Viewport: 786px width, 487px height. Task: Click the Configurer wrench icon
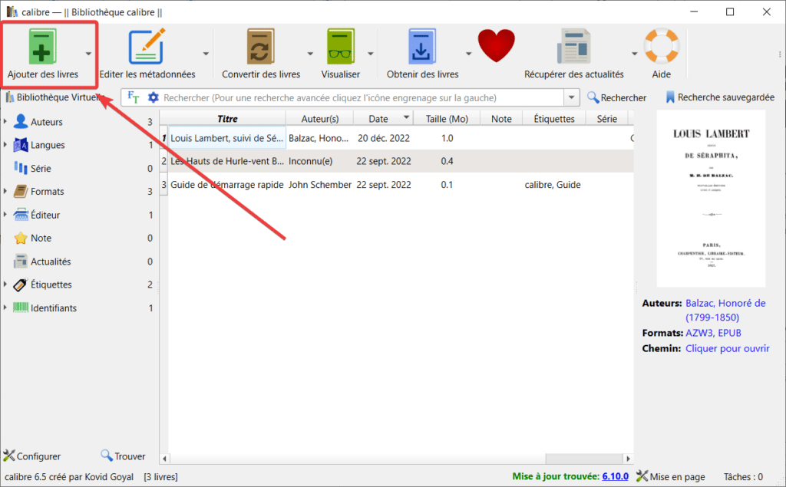pyautogui.click(x=9, y=456)
